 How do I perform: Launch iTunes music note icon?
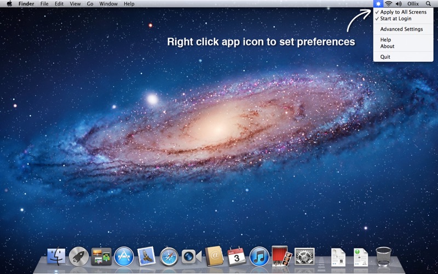(x=259, y=256)
